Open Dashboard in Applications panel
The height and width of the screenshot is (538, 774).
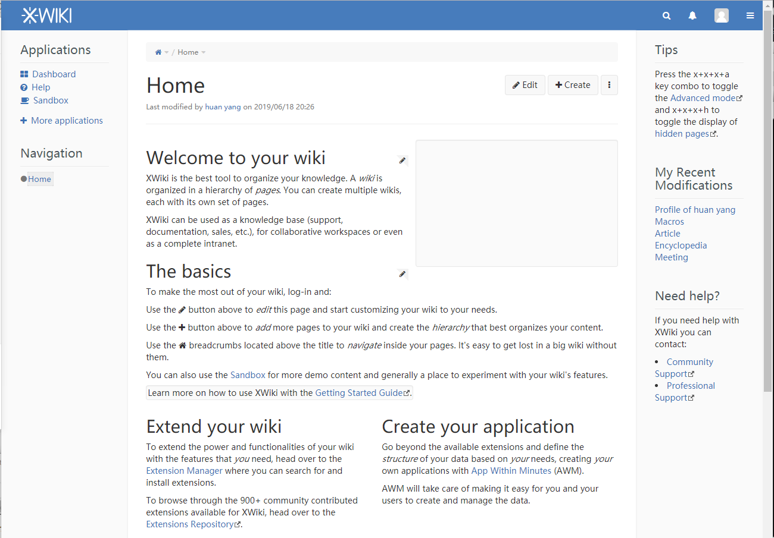click(x=54, y=74)
